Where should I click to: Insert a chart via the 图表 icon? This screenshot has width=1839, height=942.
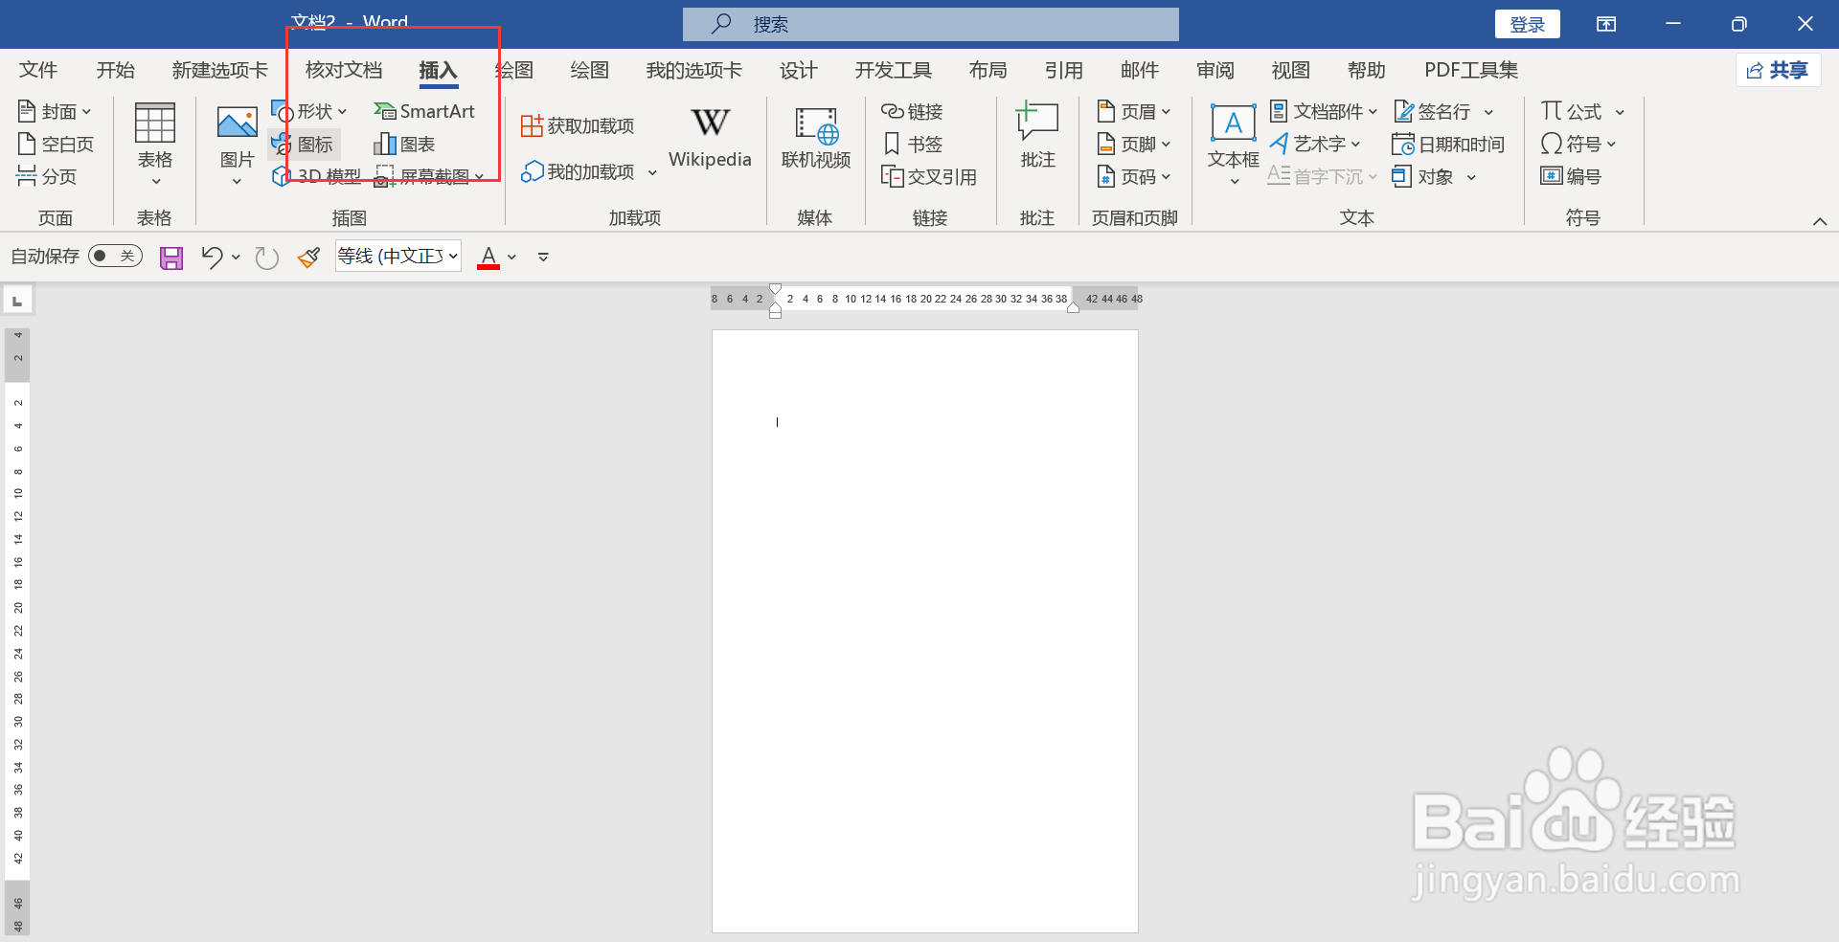[x=404, y=144]
